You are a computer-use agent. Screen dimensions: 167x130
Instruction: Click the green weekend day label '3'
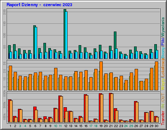pos(20,126)
